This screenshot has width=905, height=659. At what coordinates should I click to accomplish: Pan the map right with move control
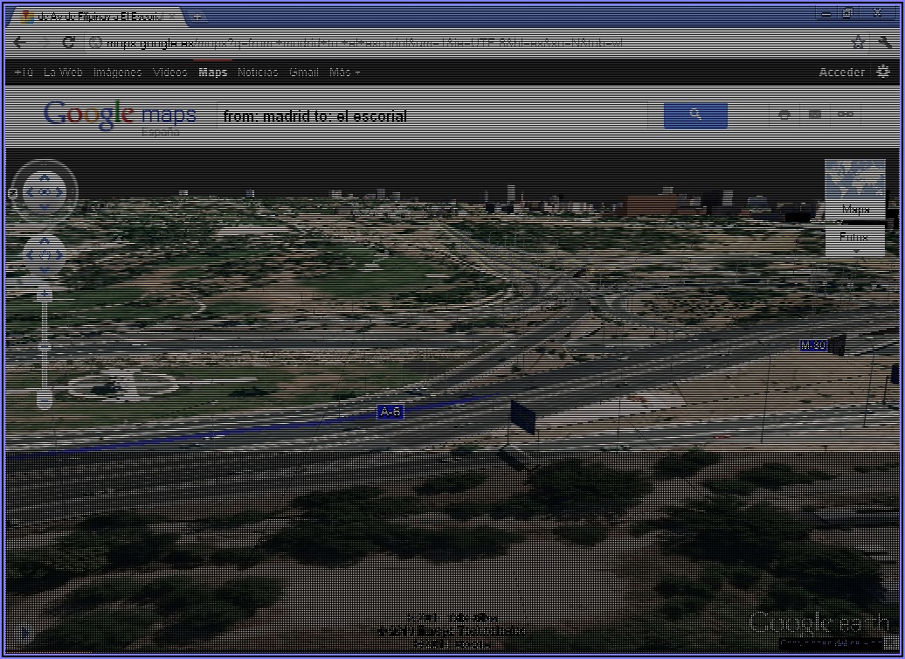[59, 254]
